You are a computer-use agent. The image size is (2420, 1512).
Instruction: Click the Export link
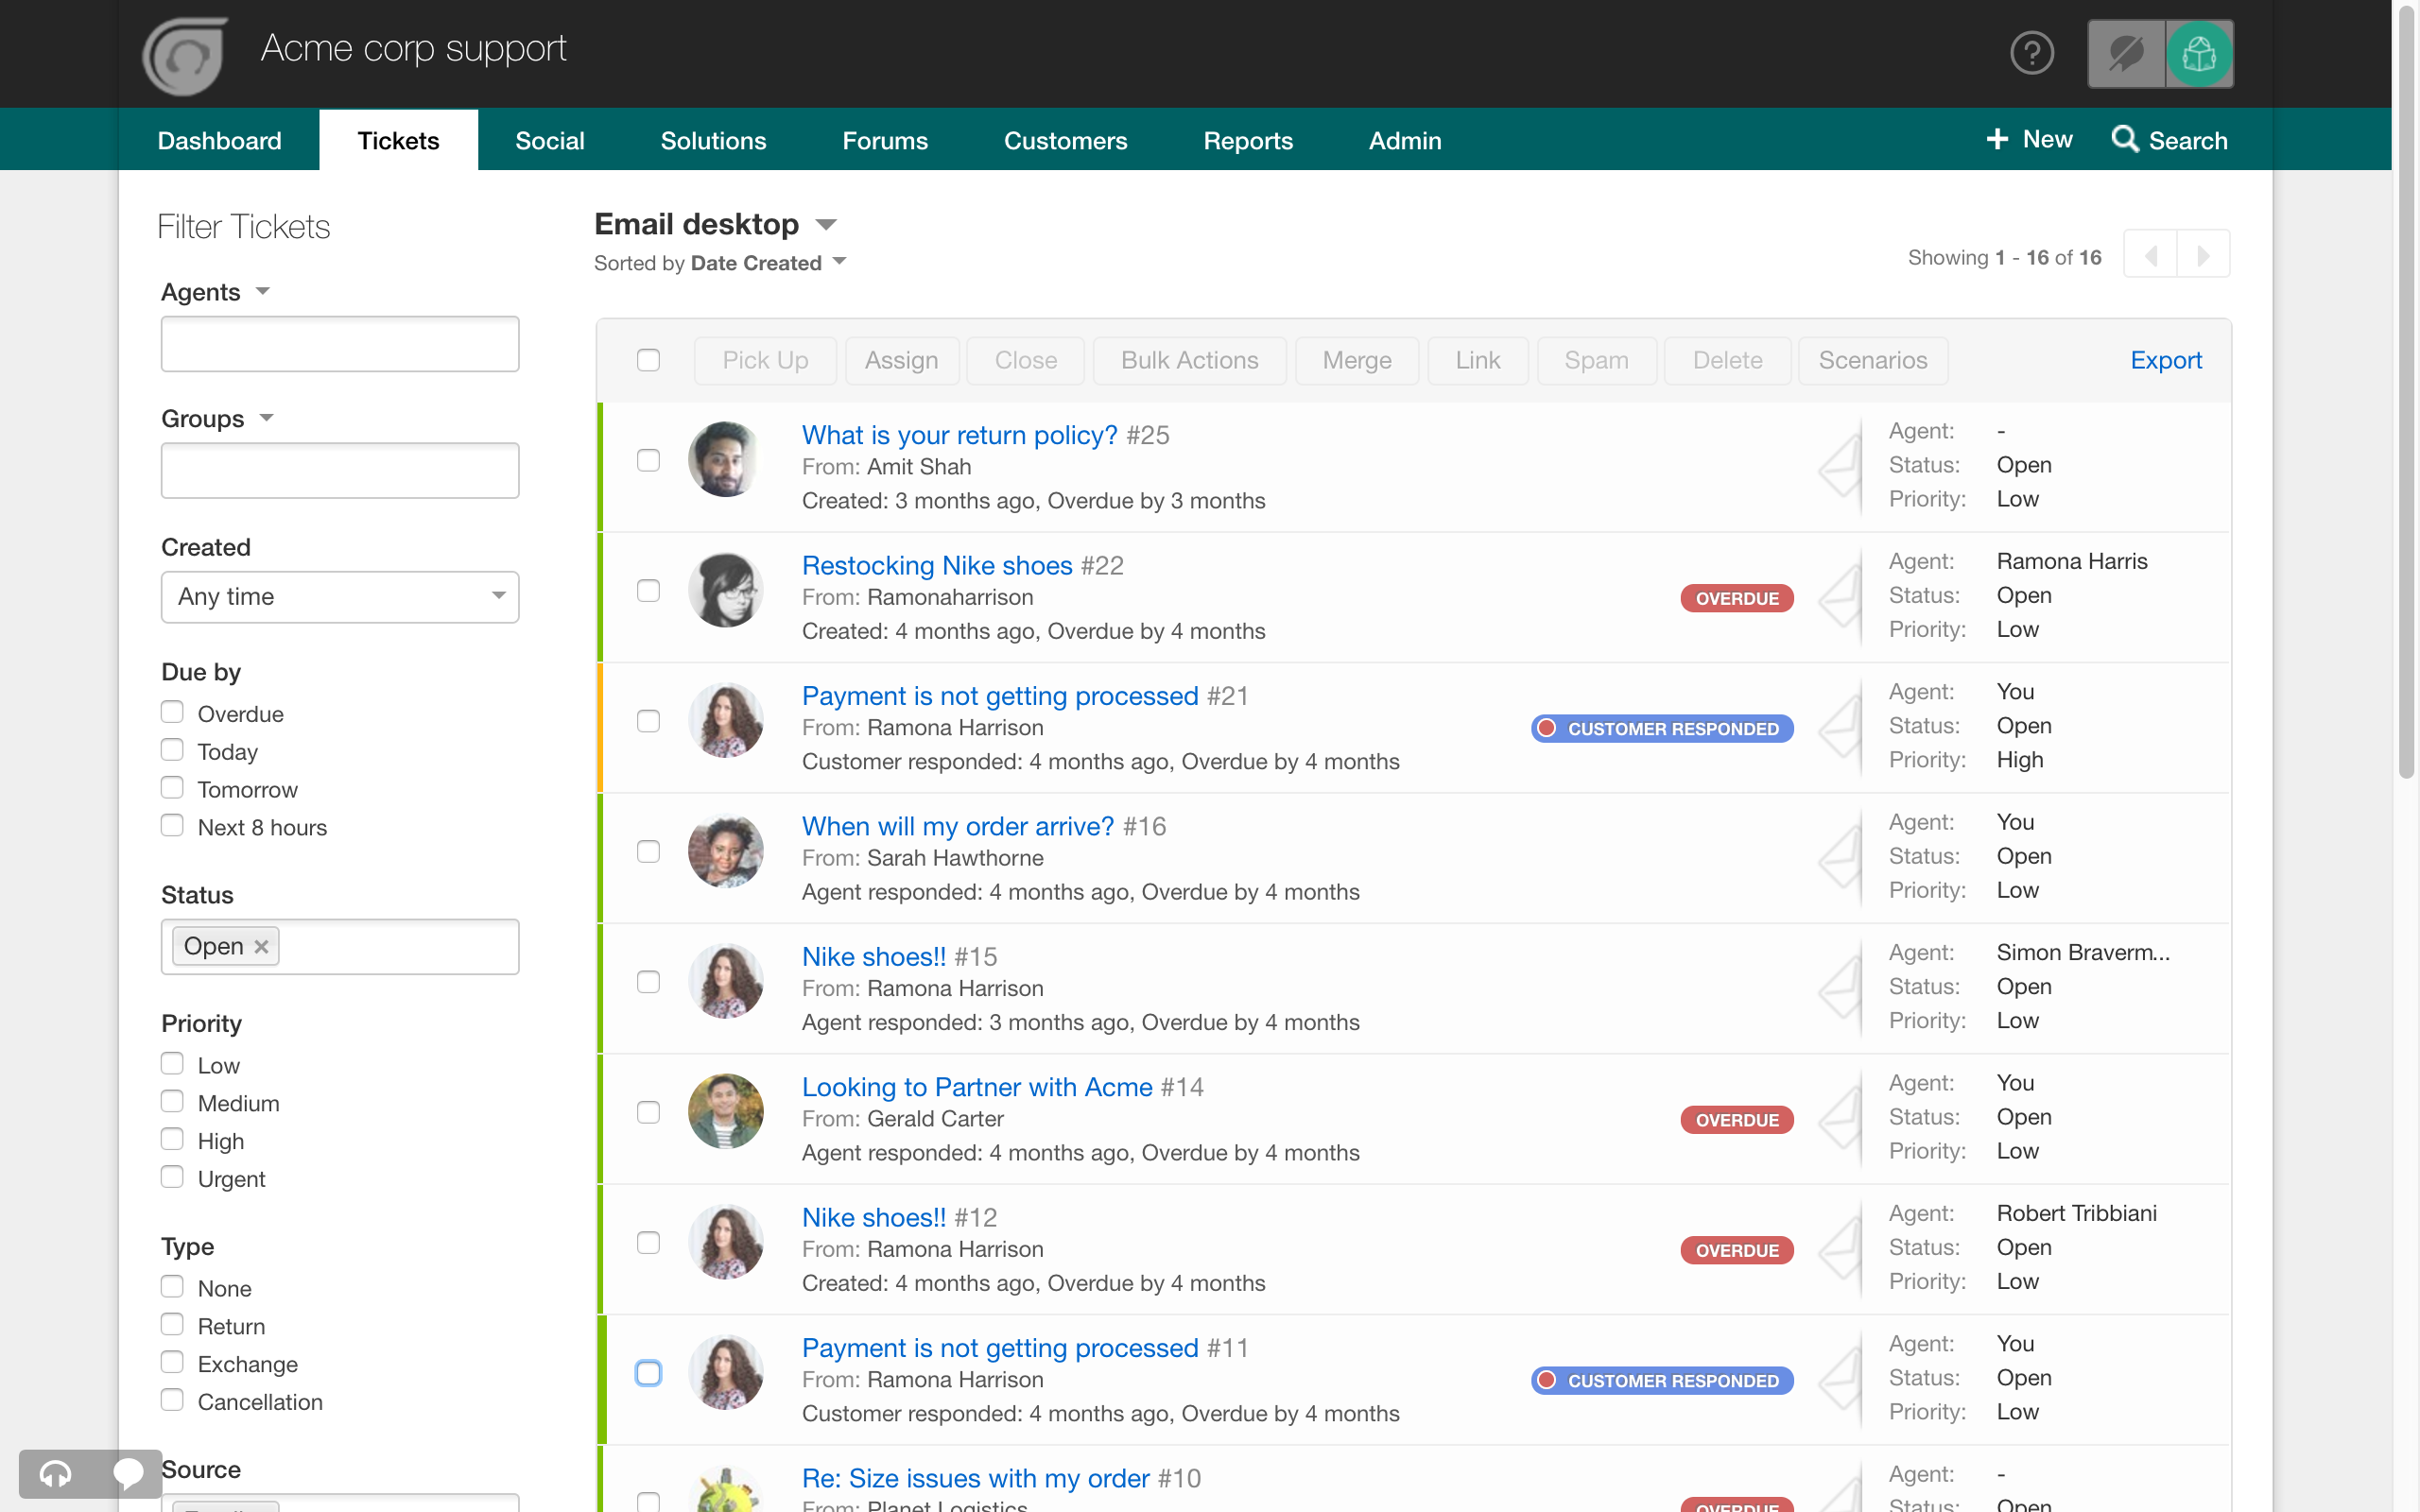(x=2166, y=360)
